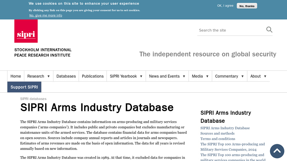Go to the Databases page

(66, 76)
